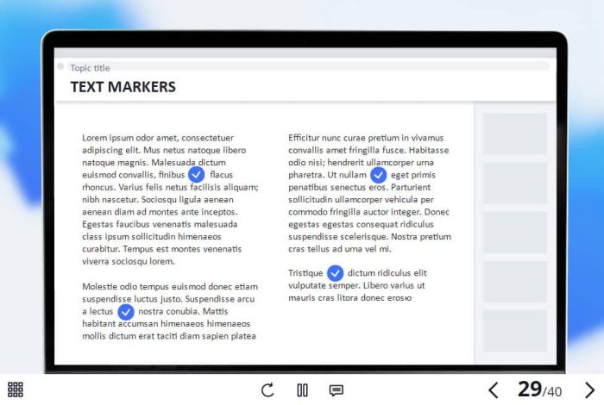Image resolution: width=604 pixels, height=405 pixels.
Task: Select the fourth sidebar placeholder block
Action: tap(514, 282)
